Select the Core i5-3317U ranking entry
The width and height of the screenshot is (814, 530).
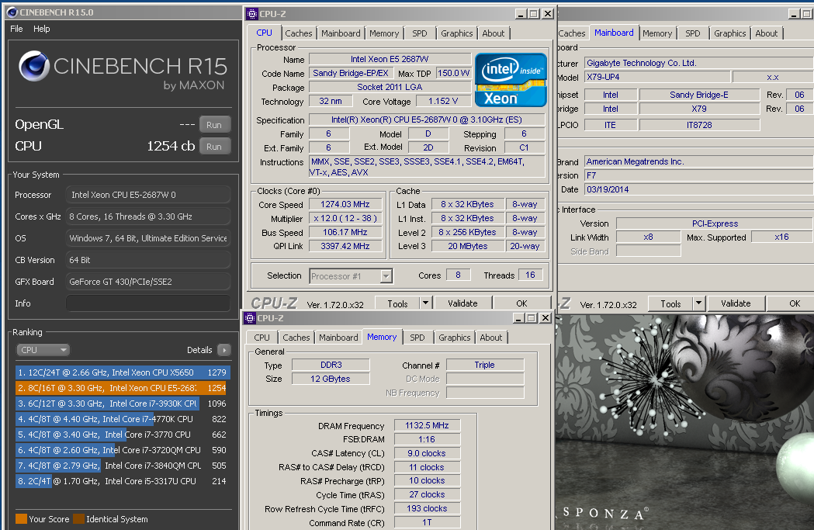122,481
